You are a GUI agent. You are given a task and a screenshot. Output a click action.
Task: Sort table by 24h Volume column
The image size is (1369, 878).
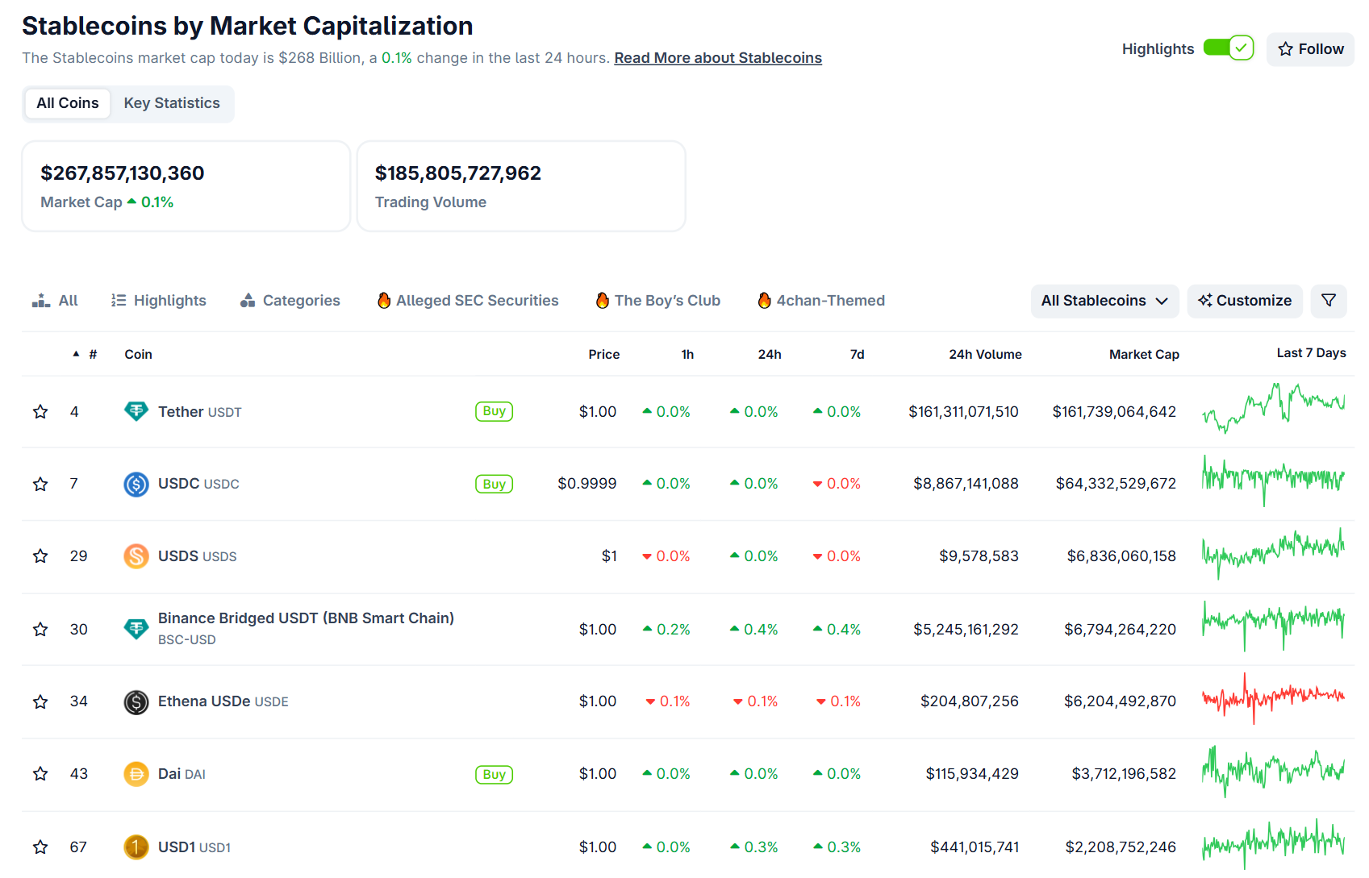(x=985, y=354)
